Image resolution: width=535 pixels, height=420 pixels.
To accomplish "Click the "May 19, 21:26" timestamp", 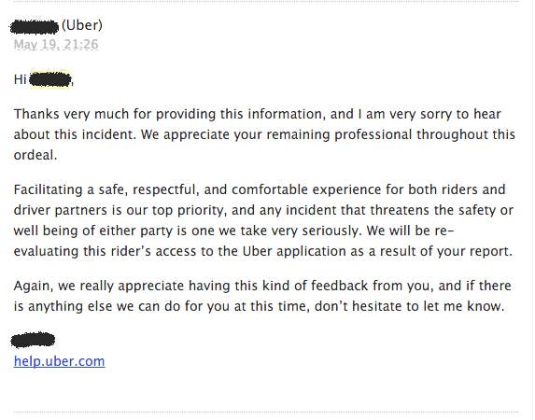I will [x=56, y=45].
